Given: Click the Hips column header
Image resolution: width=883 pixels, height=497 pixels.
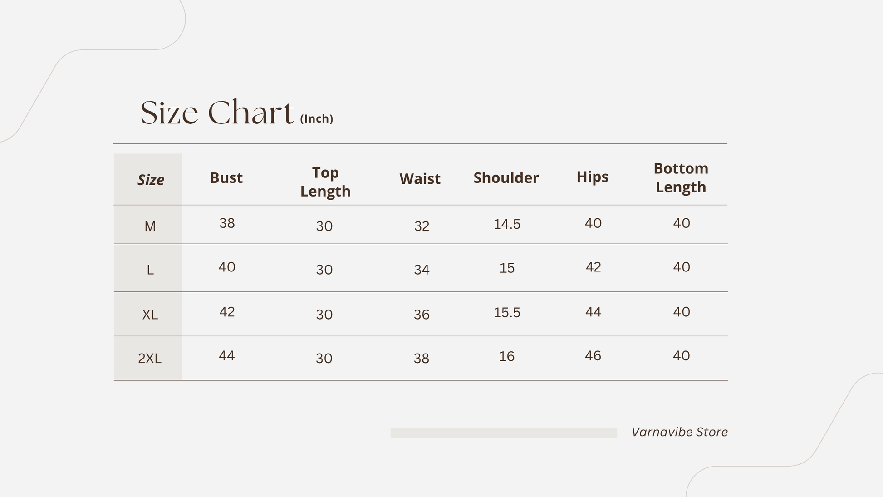Looking at the screenshot, I should coord(592,177).
